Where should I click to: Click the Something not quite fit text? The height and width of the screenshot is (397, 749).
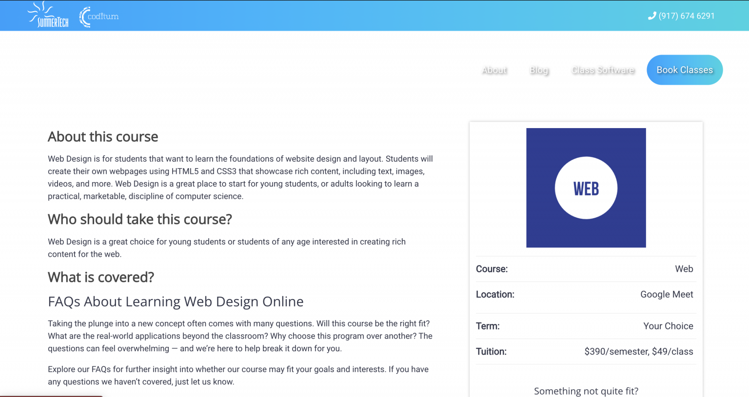point(586,391)
